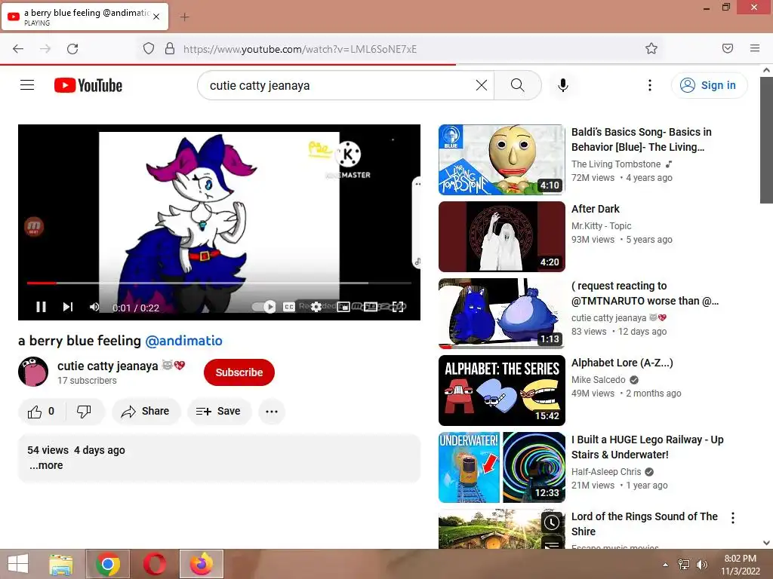Open the request reacting to @TMTNARUTO video title
Viewport: 773px width, 579px height.
pos(645,293)
